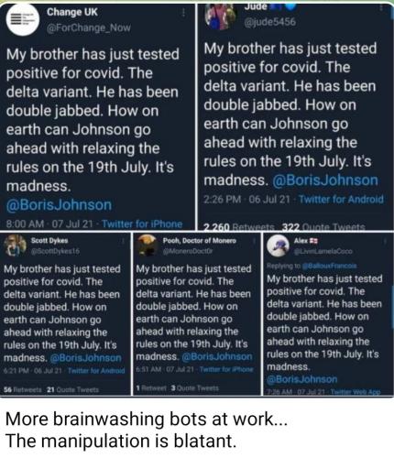The height and width of the screenshot is (458, 394).
Task: View 3 Quote Tweets on Pooh tweet
Action: pos(195,388)
